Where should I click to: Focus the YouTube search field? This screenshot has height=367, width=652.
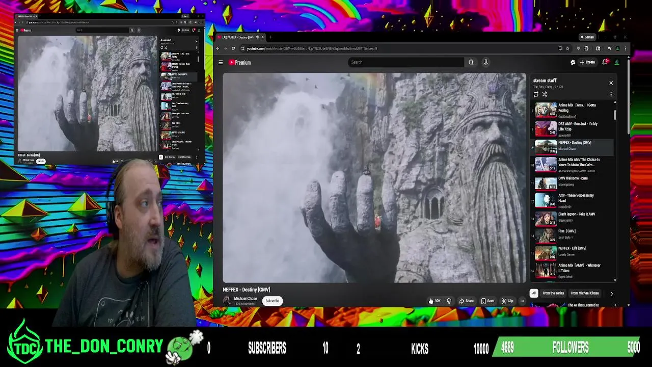(x=406, y=62)
